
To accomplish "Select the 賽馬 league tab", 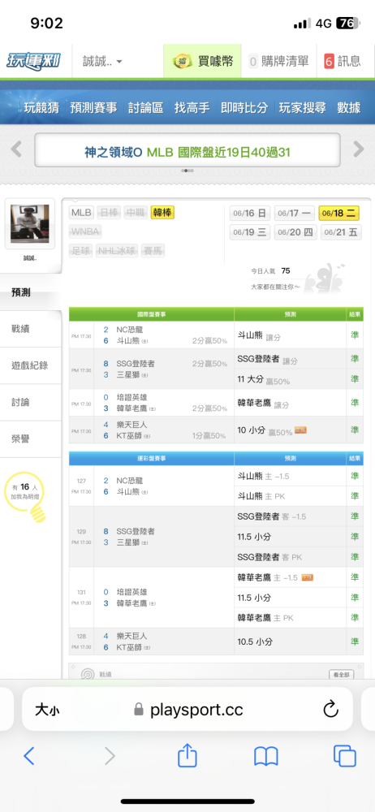I will 153,251.
